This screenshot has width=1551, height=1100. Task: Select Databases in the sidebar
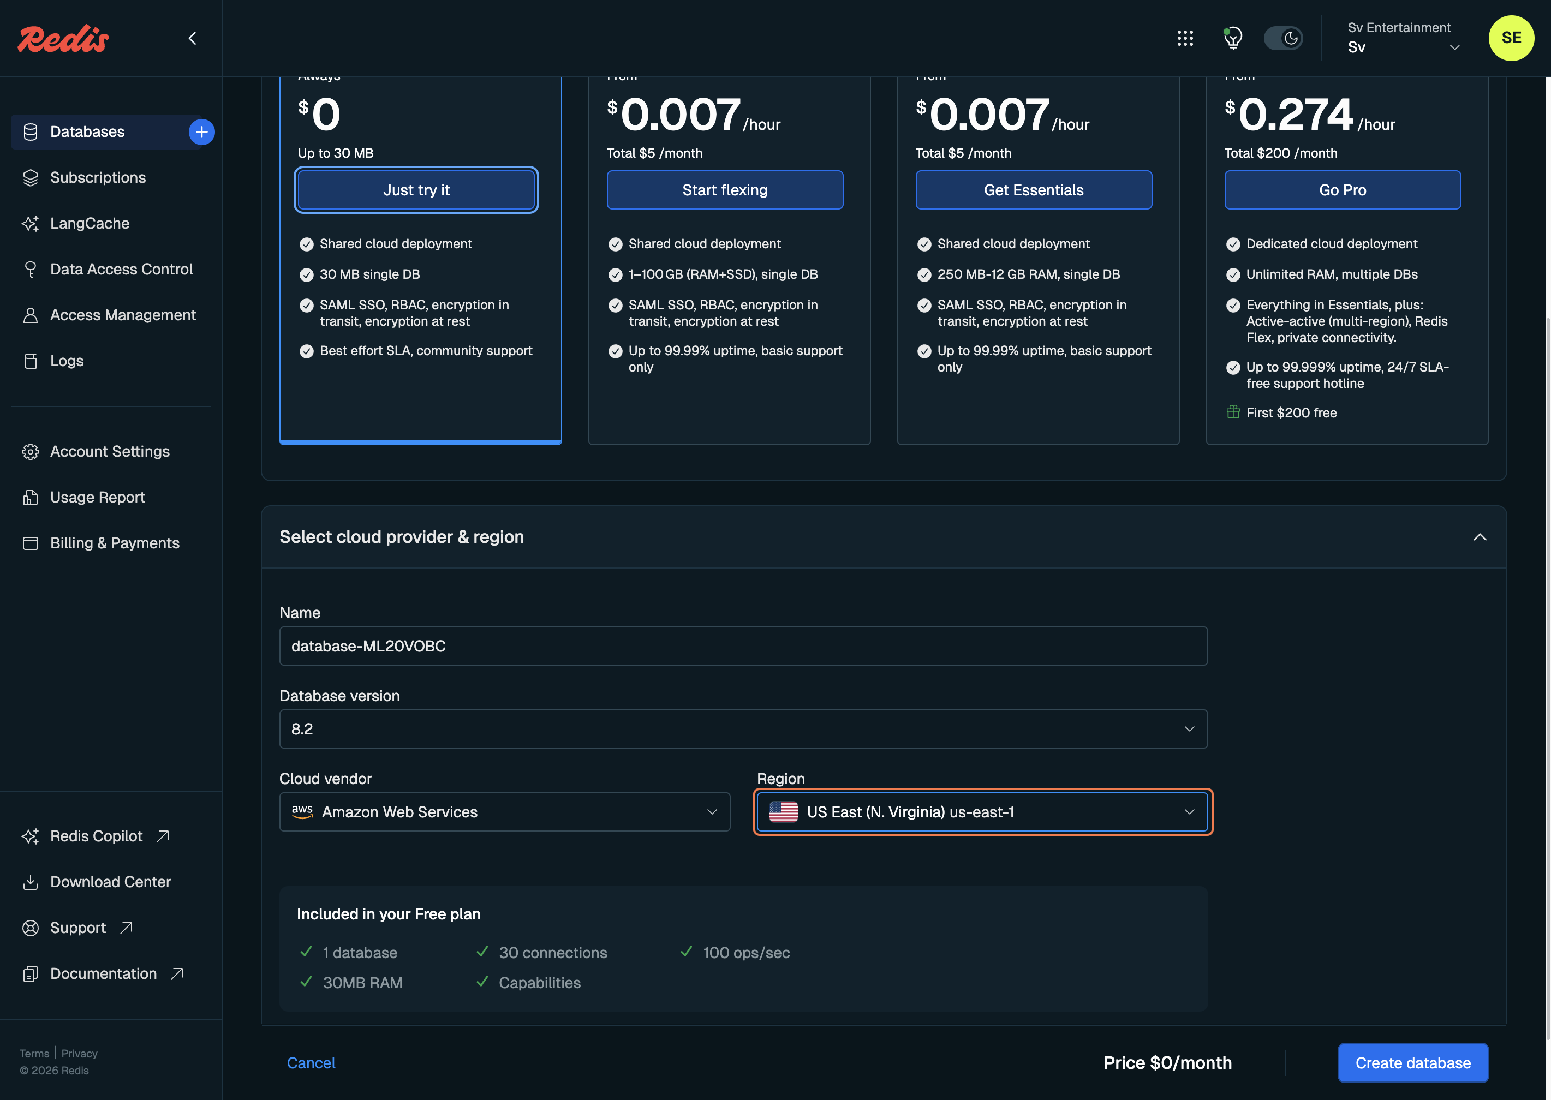[x=87, y=131]
